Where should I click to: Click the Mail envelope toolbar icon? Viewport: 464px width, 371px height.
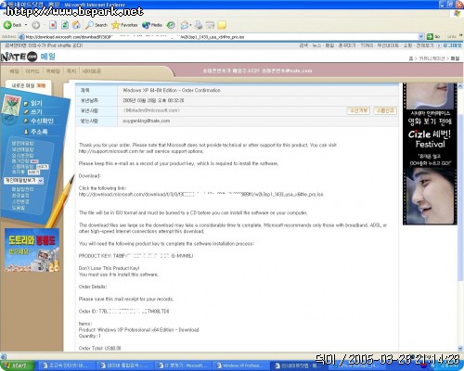point(185,25)
